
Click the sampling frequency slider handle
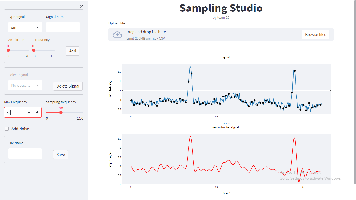[61, 113]
